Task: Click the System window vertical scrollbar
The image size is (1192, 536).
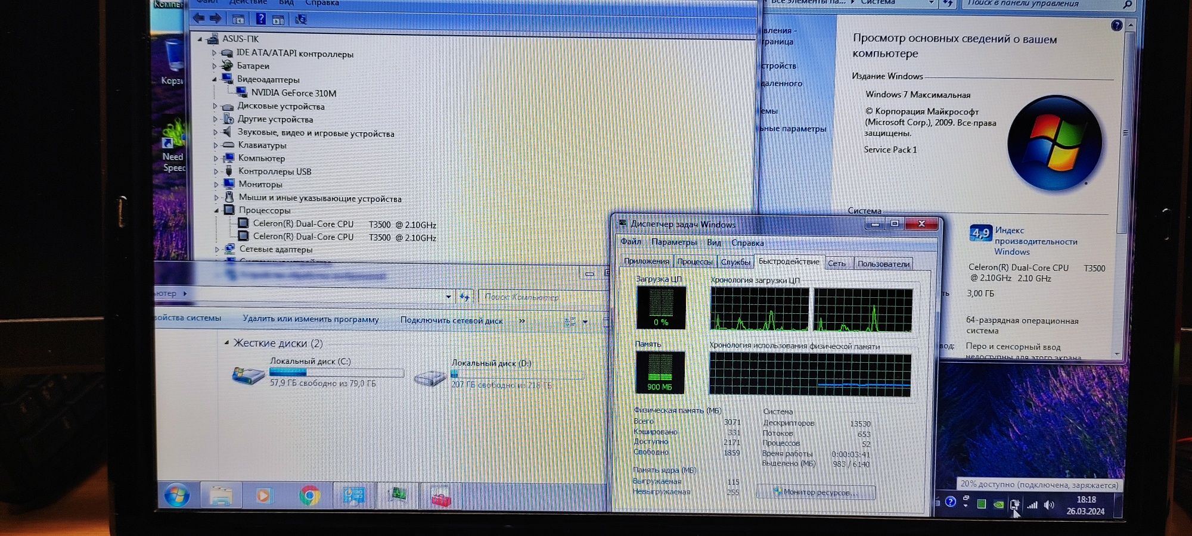Action: [1125, 191]
